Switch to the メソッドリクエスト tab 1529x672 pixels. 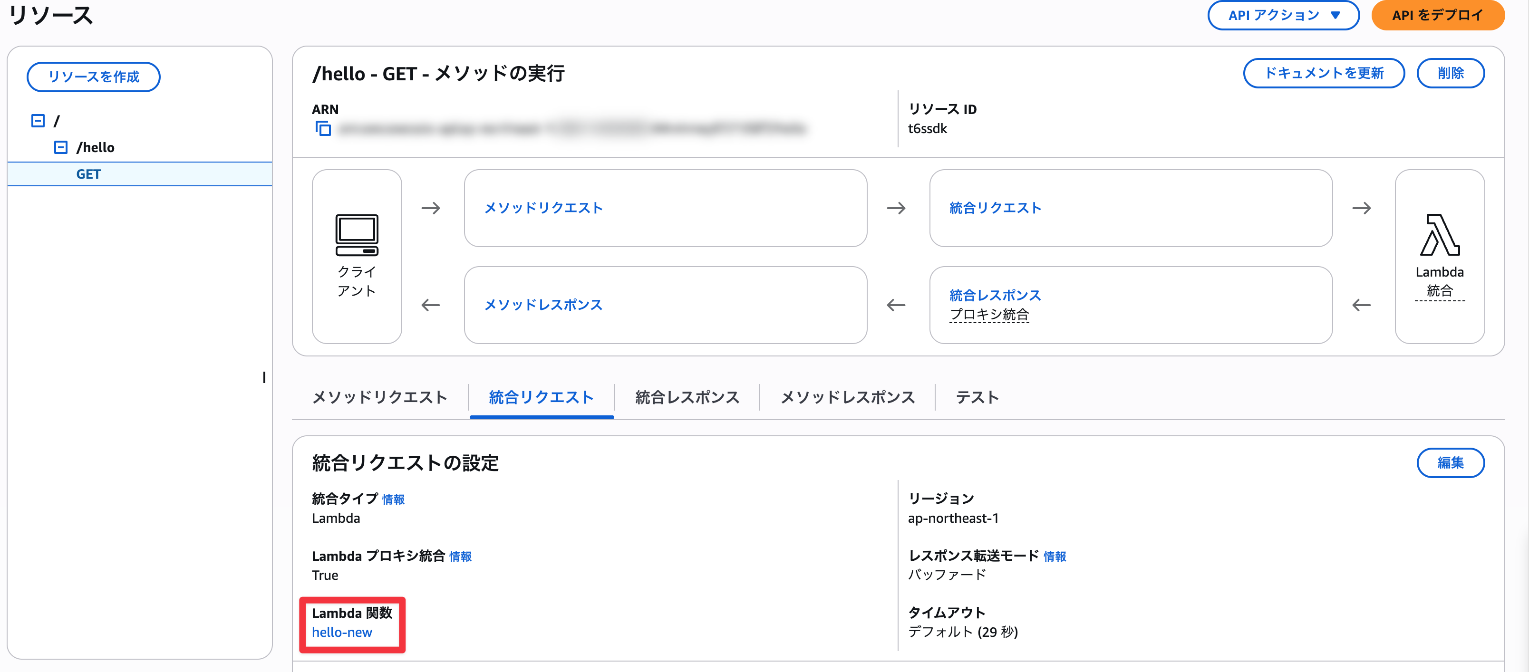click(x=379, y=397)
